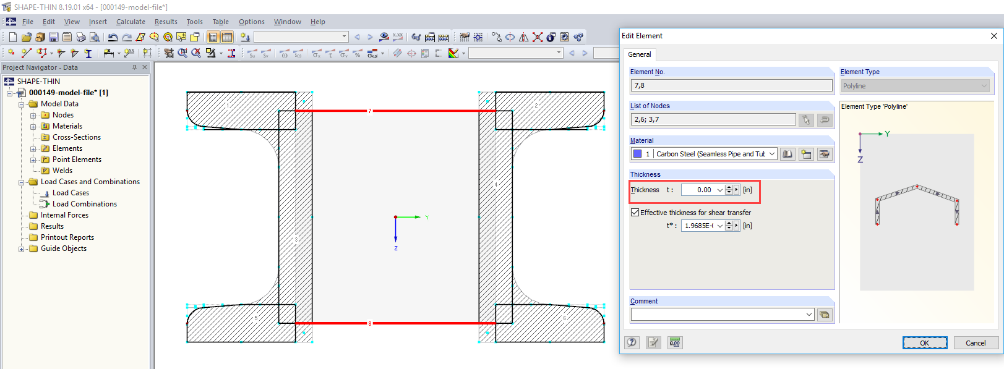Select the dimension line tool icon

point(108,53)
